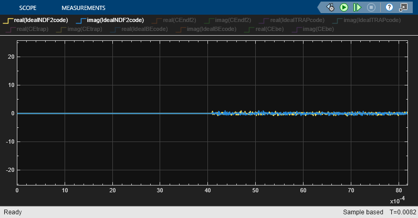
Task: Click the T=0.0082 time readout
Action: point(403,212)
